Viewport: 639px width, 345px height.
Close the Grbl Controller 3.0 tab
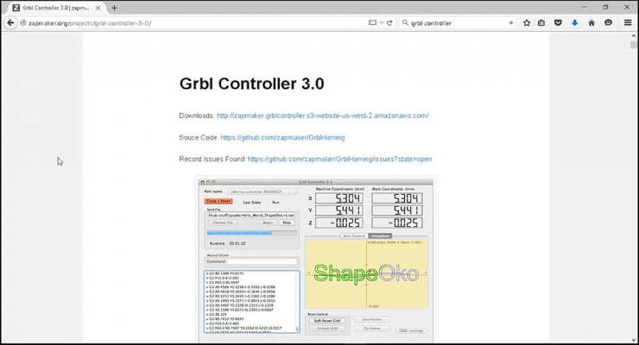(x=98, y=8)
